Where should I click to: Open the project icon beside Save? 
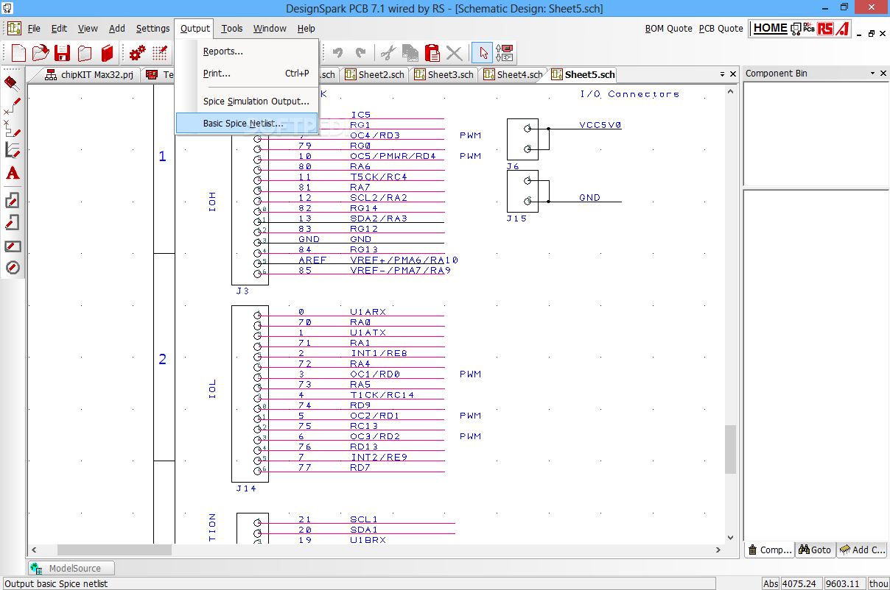tap(85, 53)
